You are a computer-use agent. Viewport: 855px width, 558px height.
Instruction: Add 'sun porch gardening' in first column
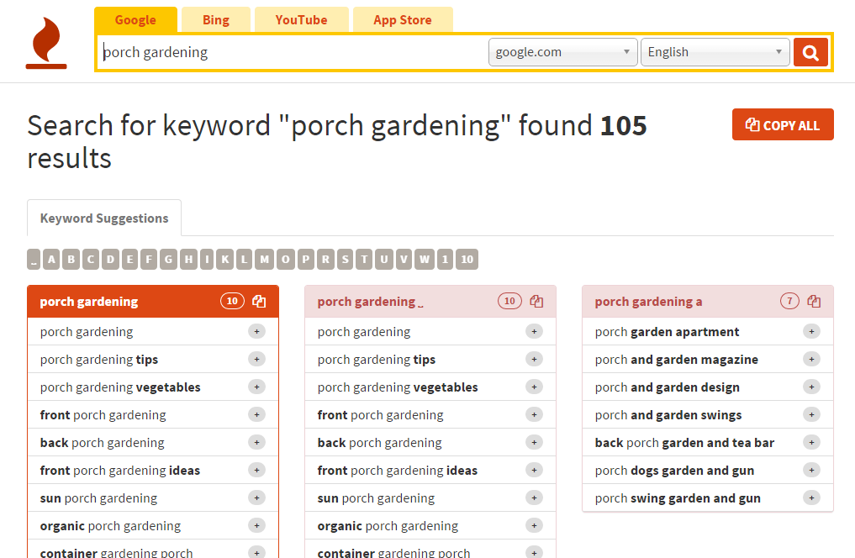(x=256, y=498)
